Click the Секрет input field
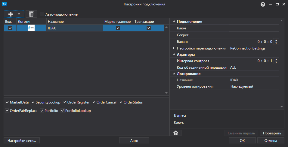The image size is (288, 147). (254, 35)
